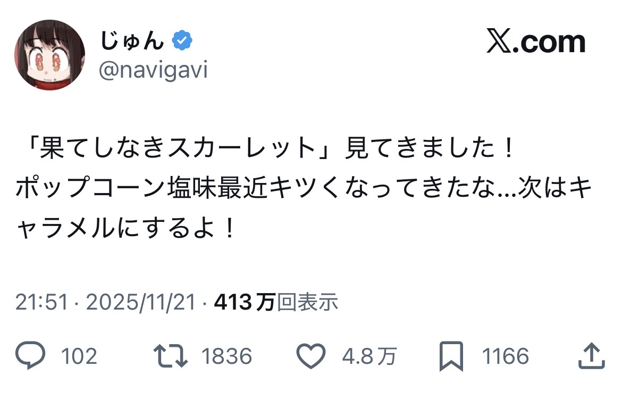Open じゅん's profile avatar picture
This screenshot has width=622, height=400.
coord(49,55)
